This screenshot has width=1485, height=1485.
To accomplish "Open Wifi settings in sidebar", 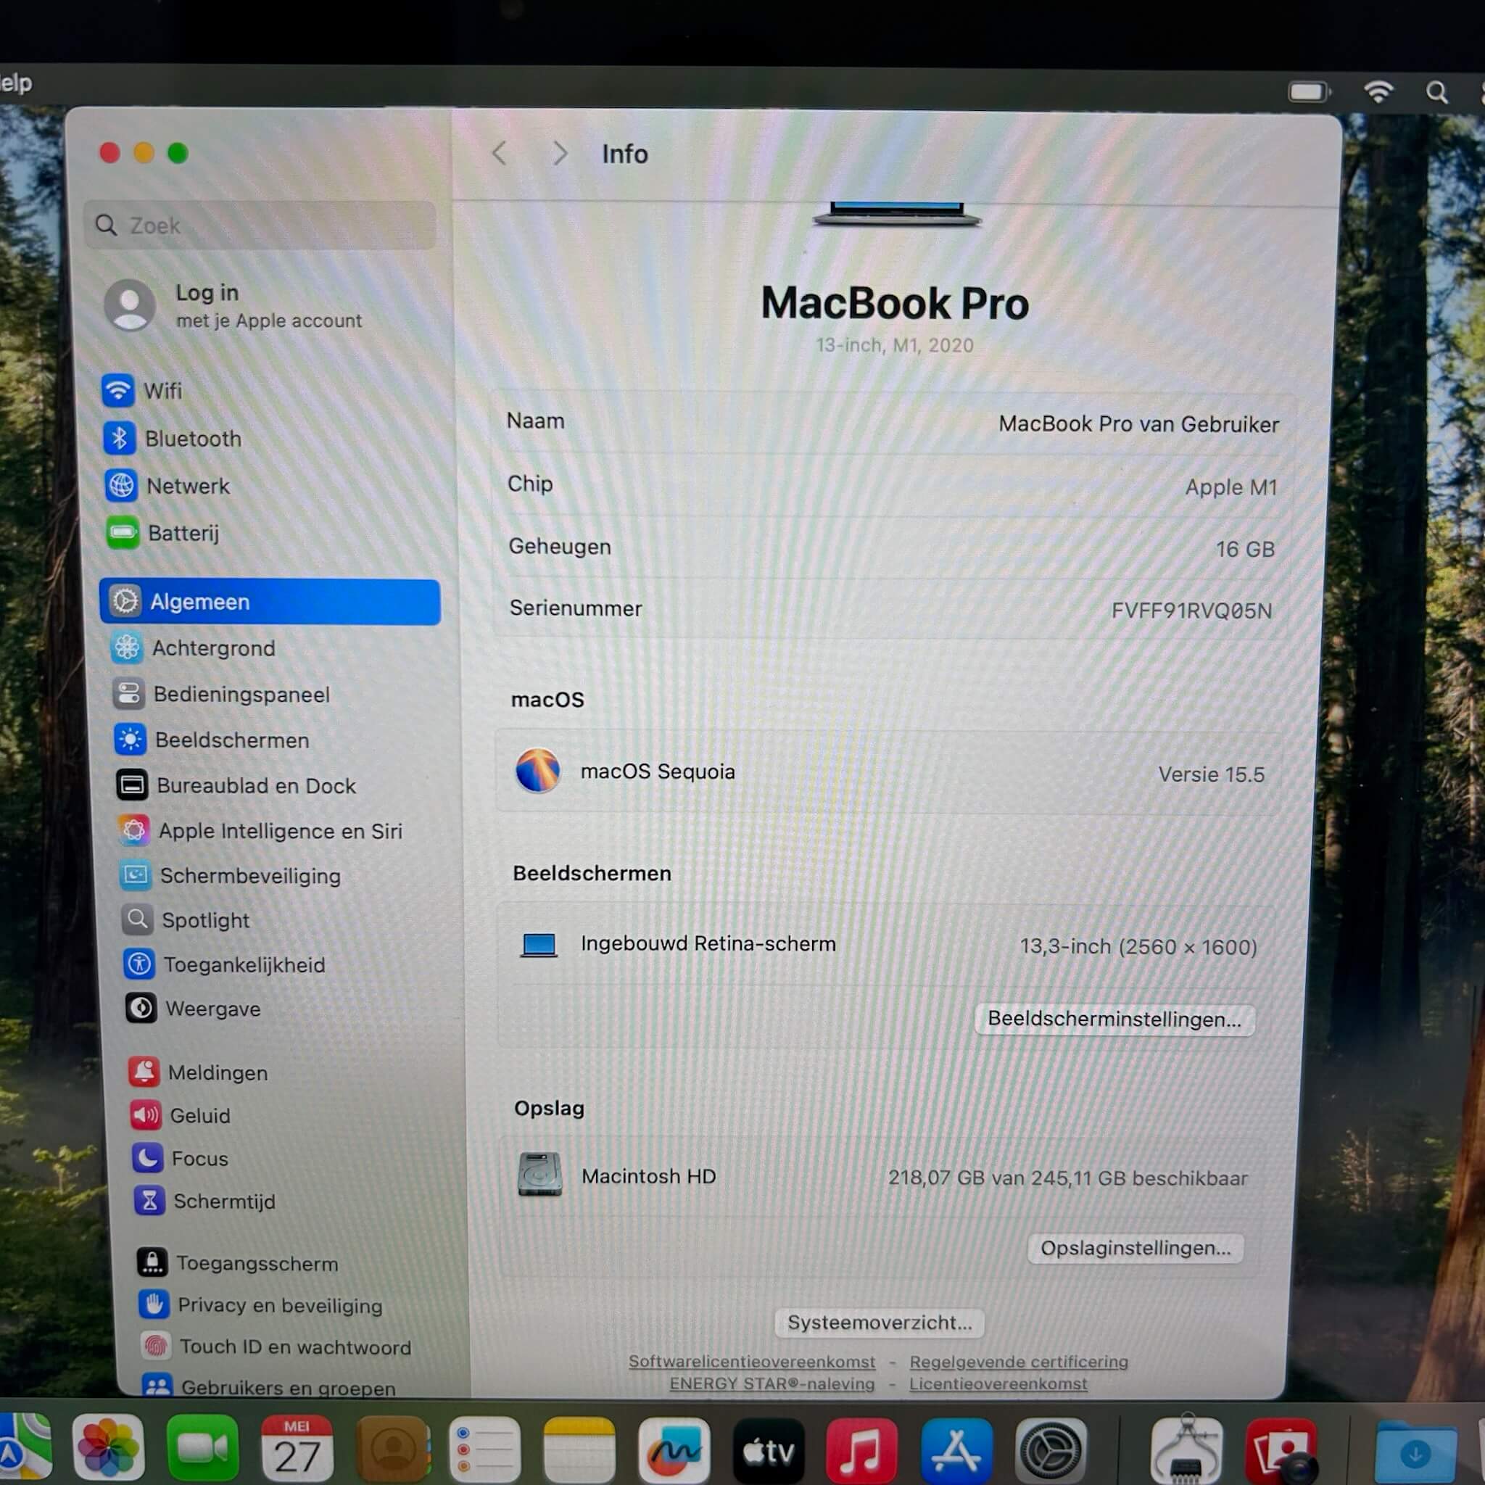I will pos(143,391).
